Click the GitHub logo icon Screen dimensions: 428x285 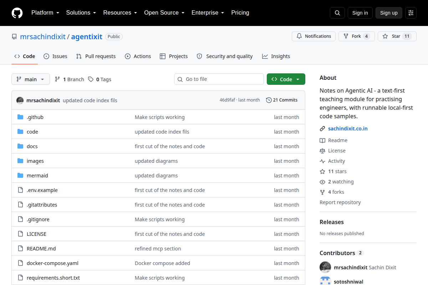[17, 13]
